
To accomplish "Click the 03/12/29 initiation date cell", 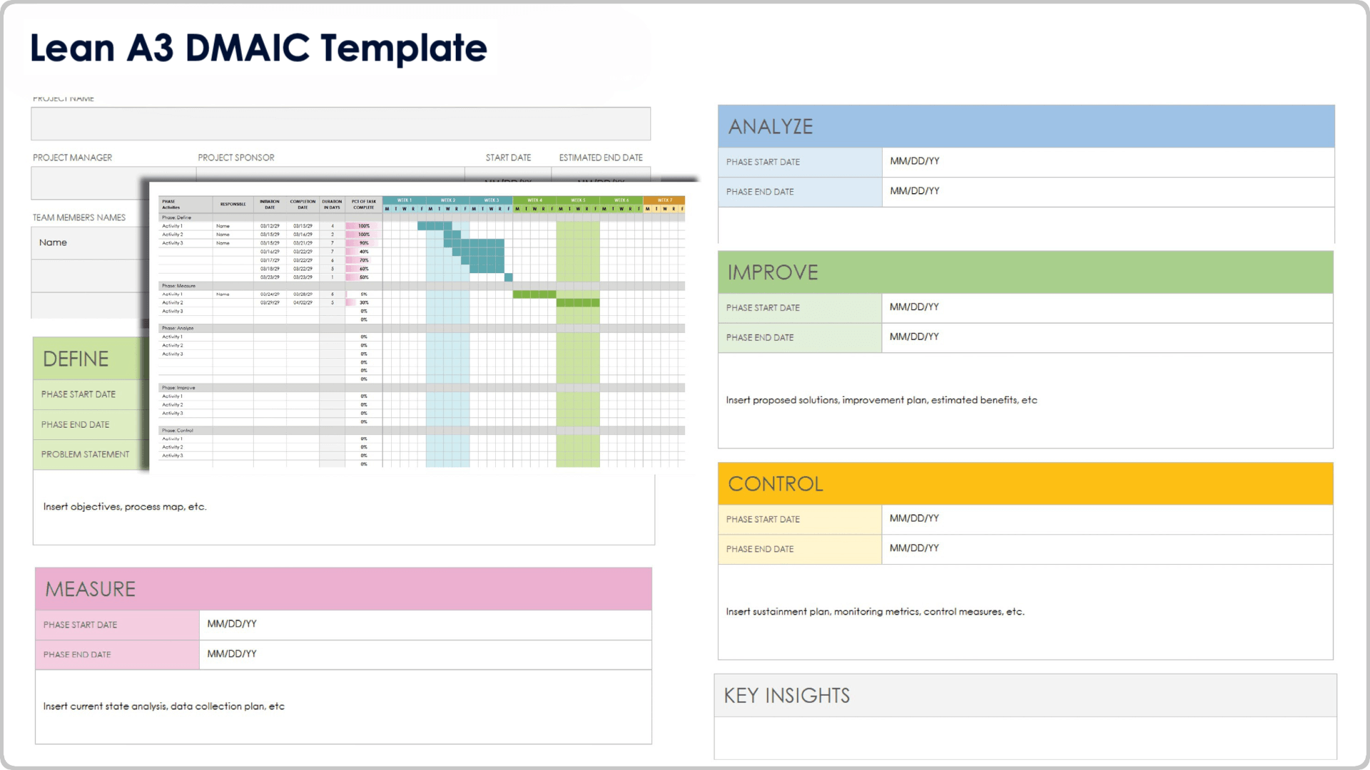I will [270, 226].
